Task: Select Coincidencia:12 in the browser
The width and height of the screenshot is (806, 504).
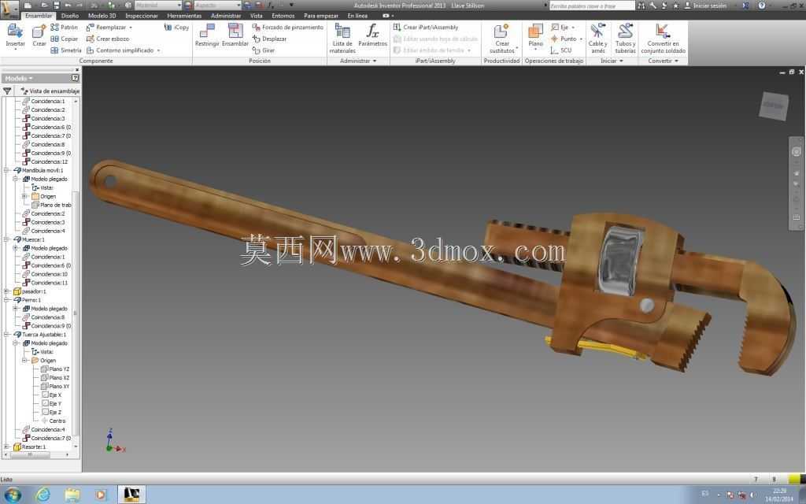Action: pos(45,161)
